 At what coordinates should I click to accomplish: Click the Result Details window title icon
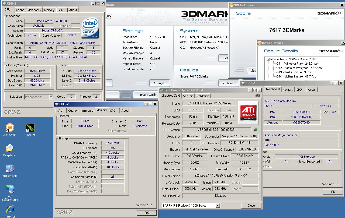260,43
